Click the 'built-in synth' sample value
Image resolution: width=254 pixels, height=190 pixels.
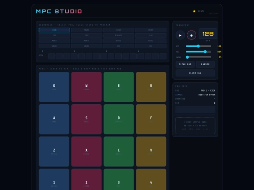coord(206,95)
